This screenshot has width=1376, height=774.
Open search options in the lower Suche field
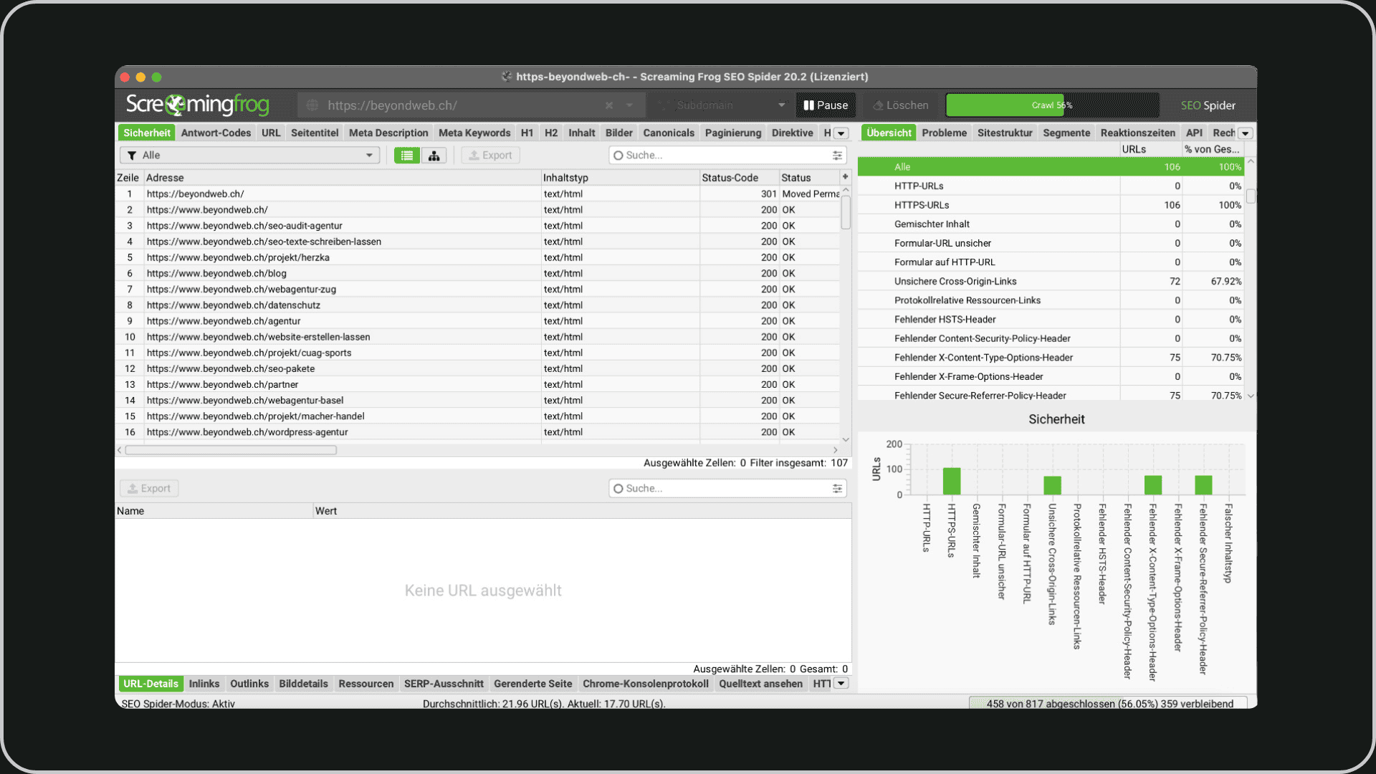837,489
